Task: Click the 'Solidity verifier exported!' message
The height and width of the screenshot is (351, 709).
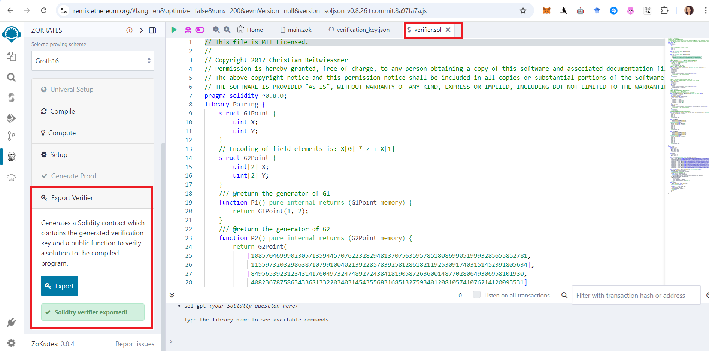Action: pyautogui.click(x=93, y=312)
